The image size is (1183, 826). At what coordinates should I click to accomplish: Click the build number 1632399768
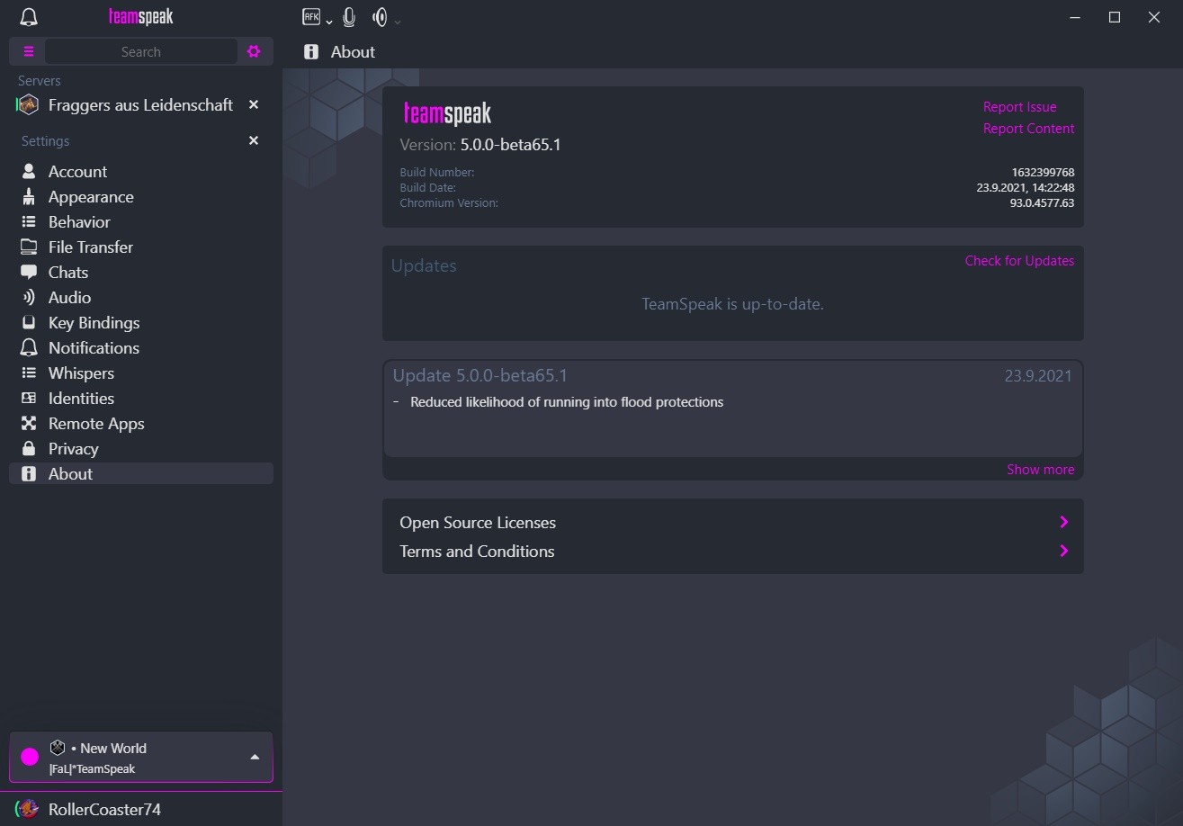coord(1043,173)
